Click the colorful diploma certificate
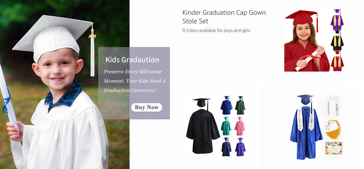 pyautogui.click(x=333, y=148)
